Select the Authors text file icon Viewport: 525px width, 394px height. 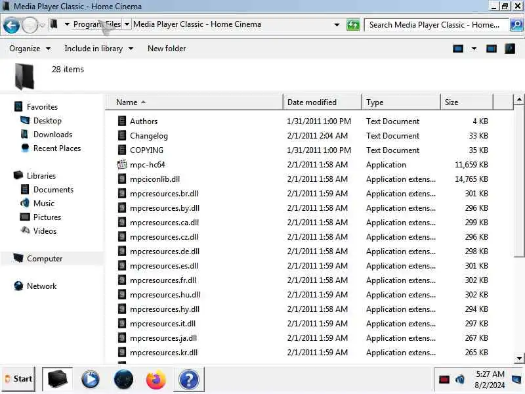122,121
